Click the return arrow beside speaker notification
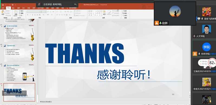The image size is (216, 105). click(x=75, y=4)
